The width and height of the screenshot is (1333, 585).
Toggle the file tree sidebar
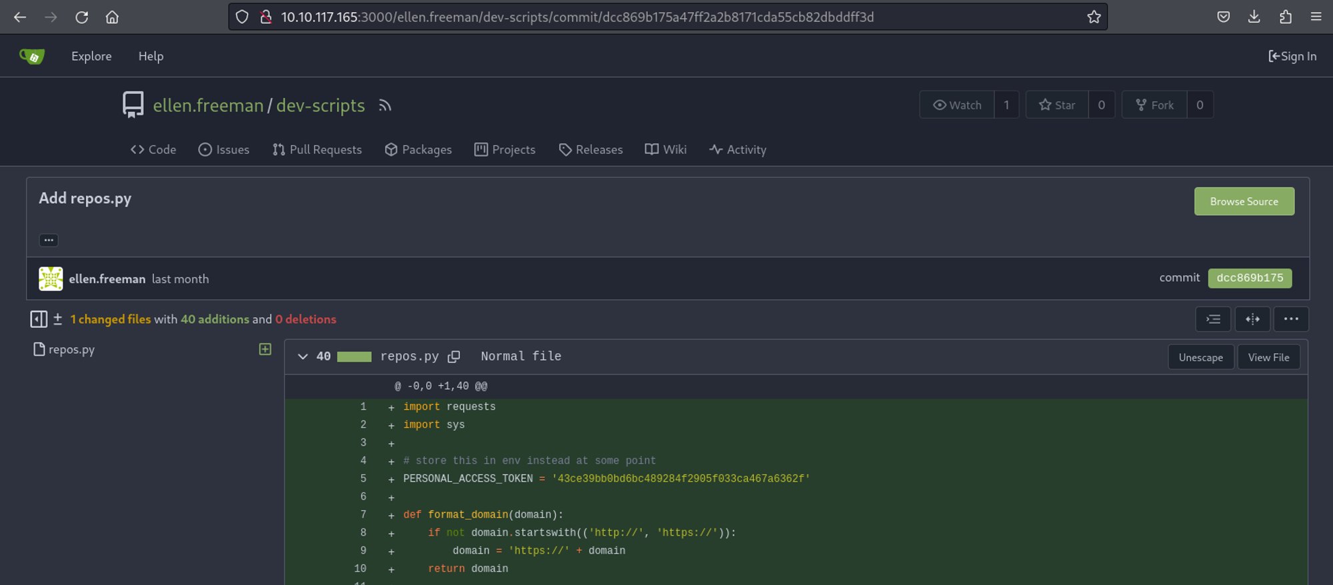39,319
